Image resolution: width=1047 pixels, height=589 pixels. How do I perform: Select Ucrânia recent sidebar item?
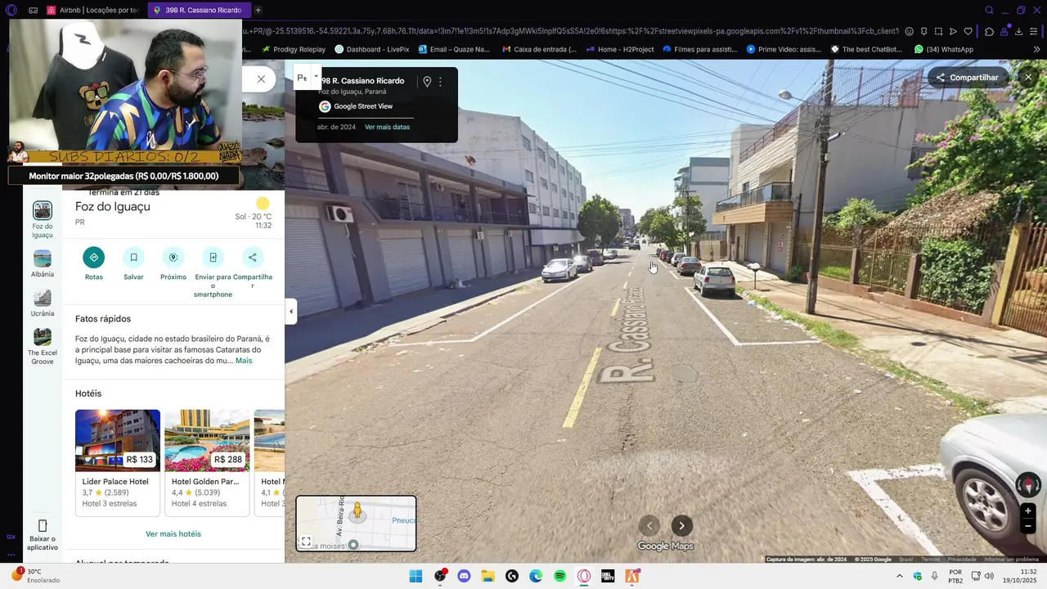43,303
